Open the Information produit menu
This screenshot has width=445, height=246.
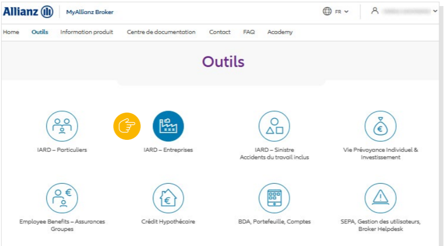(86, 32)
